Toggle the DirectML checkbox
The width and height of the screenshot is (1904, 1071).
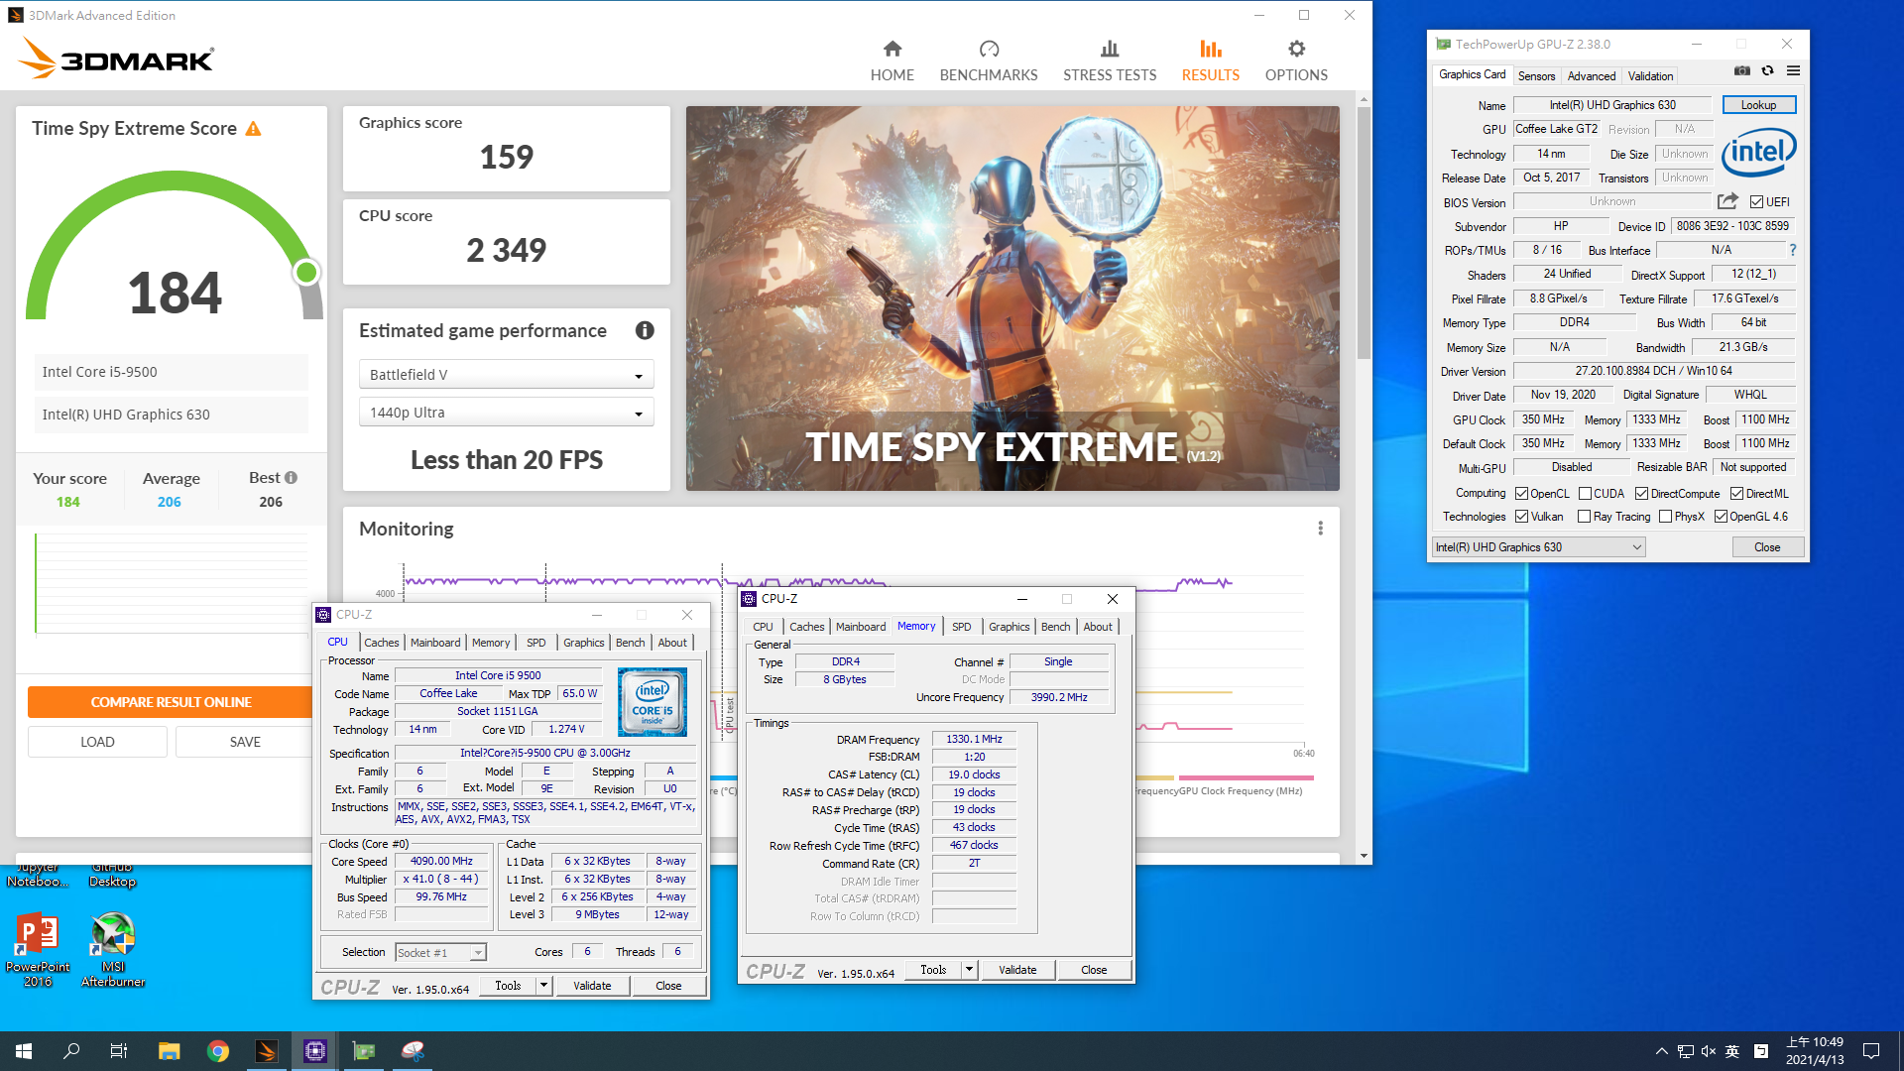tap(1736, 493)
